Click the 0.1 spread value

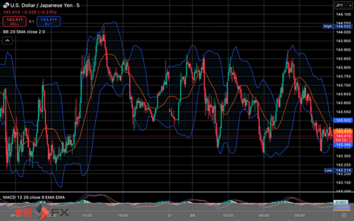coord(31,21)
